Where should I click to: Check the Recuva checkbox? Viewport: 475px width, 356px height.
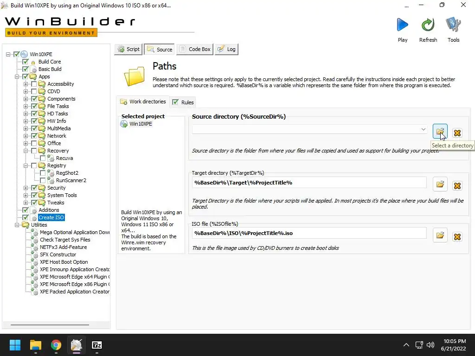pyautogui.click(x=43, y=158)
